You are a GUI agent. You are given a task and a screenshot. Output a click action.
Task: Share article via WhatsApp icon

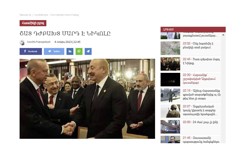point(79,51)
